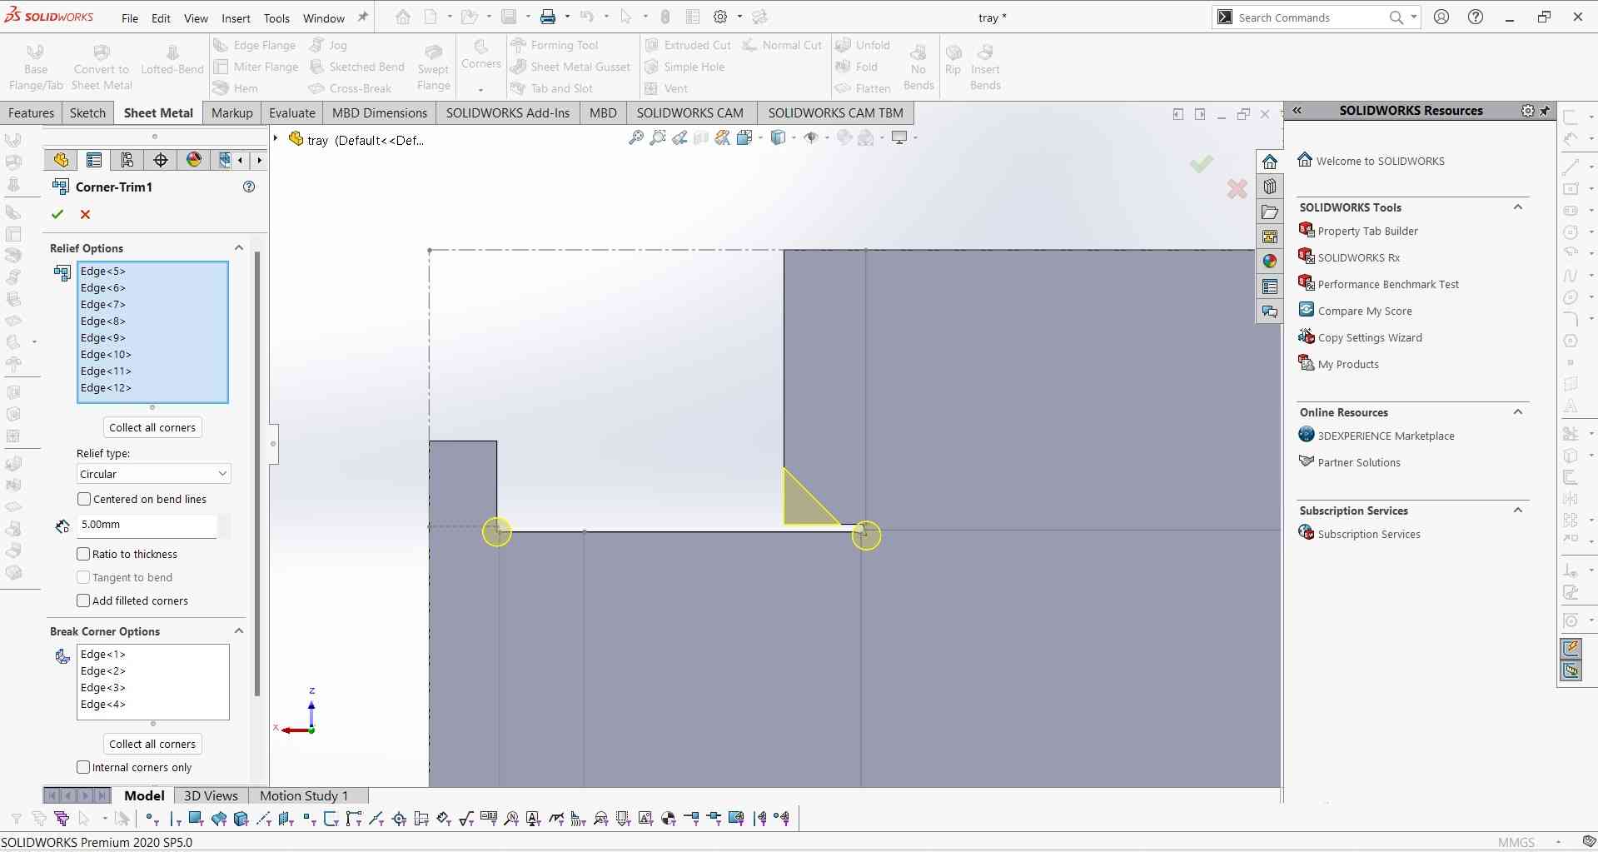Confirm corner with green check in viewport

click(1201, 163)
